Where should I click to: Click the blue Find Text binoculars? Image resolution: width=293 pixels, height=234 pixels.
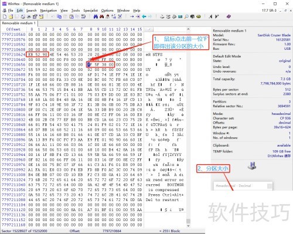click(x=96, y=17)
